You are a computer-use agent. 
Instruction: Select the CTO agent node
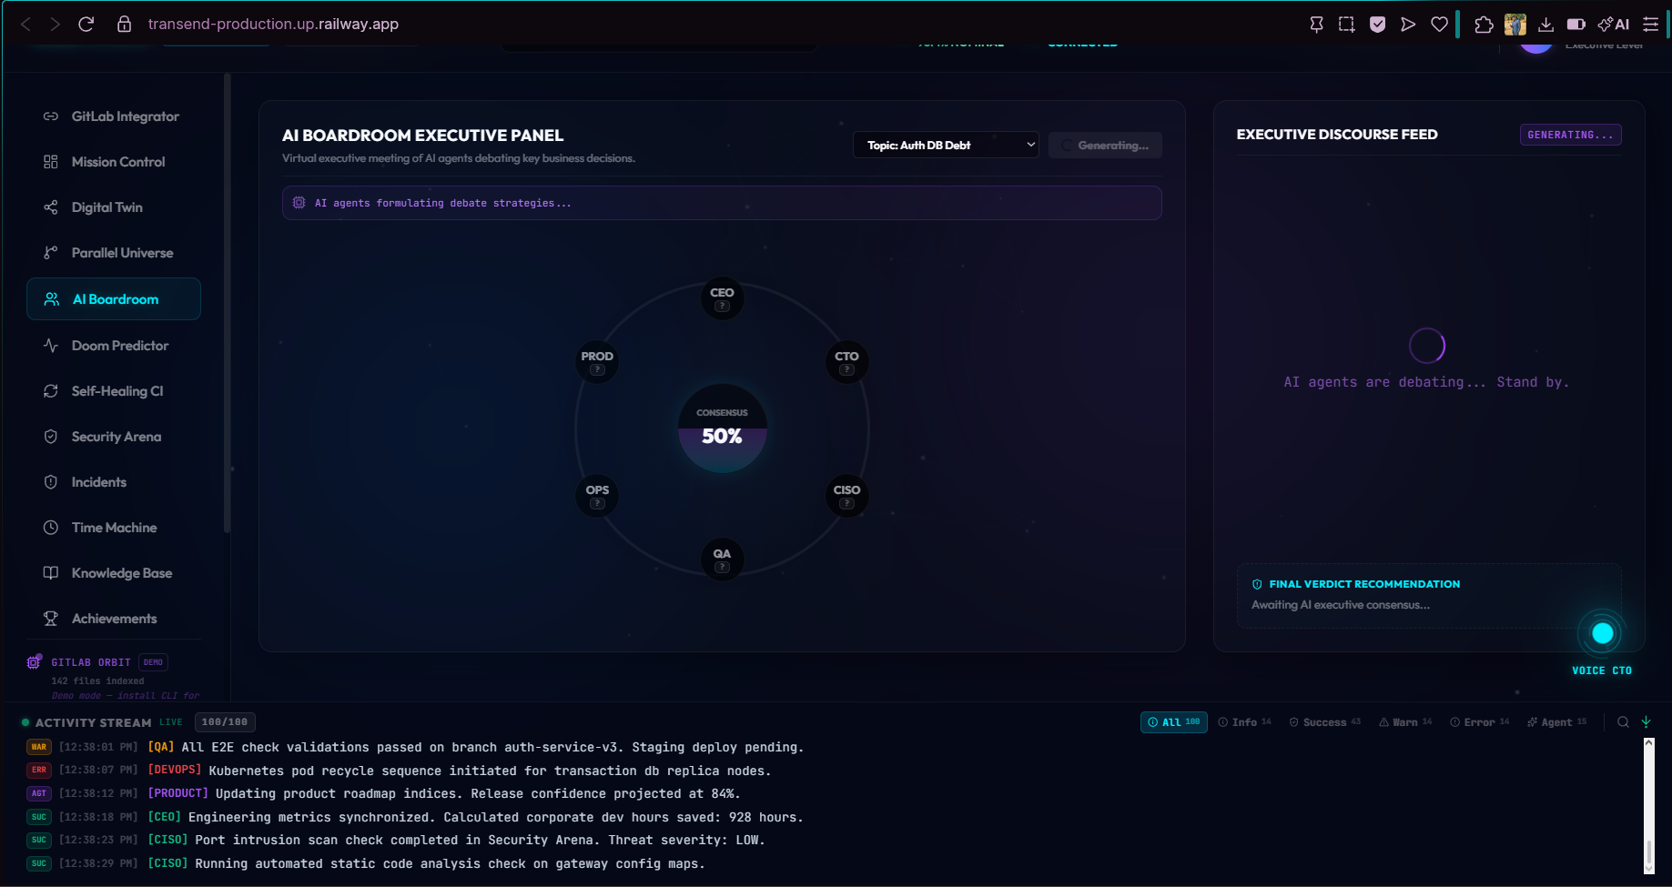[846, 362]
